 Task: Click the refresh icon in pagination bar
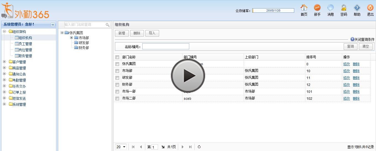click(x=199, y=147)
